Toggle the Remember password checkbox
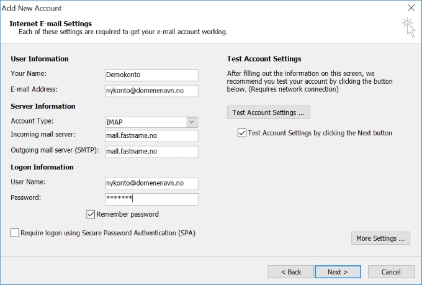Screen dimensions: 422x285 (x=91, y=214)
